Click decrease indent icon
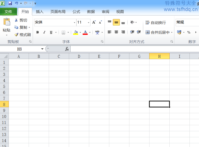Screen dimensions: 199x147 click(x=132, y=32)
